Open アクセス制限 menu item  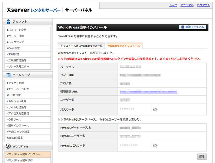pos(28,83)
